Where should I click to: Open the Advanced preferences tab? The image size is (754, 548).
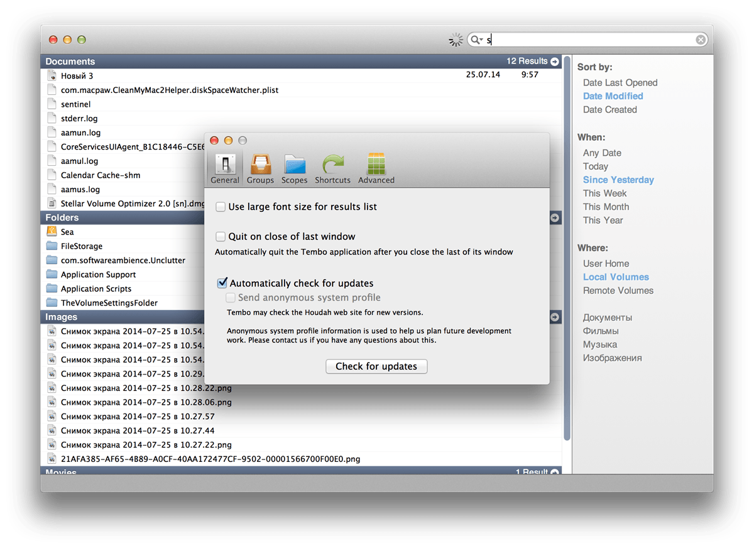[x=376, y=168]
